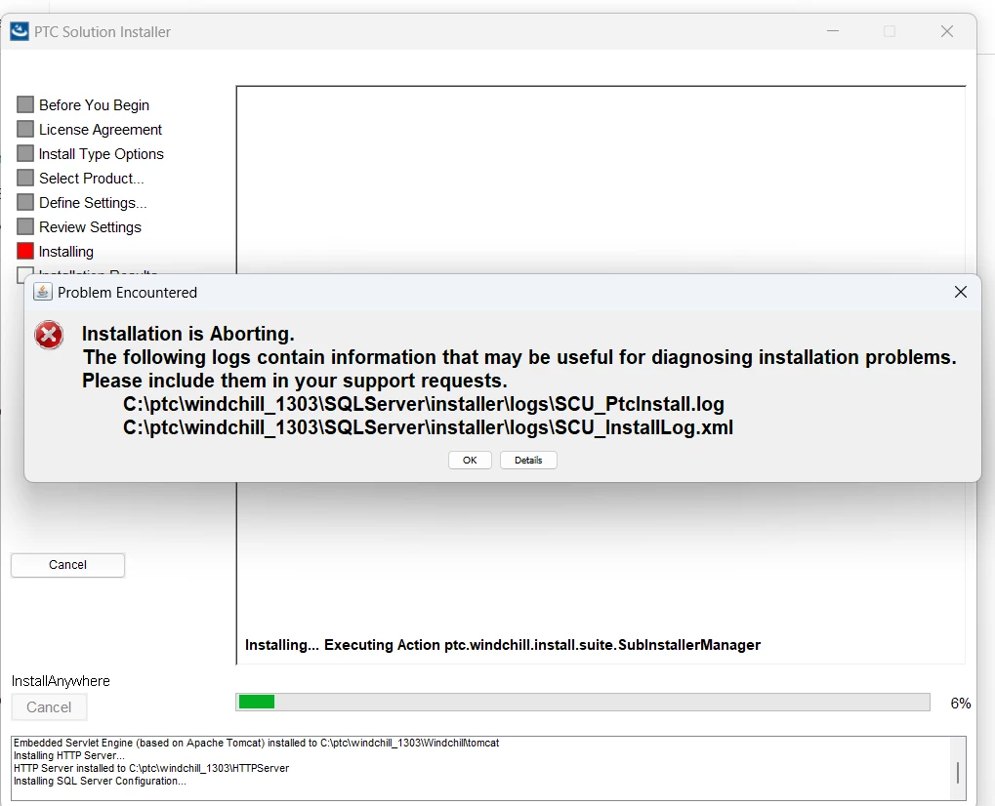Click the log output scrollbar thumb
The image size is (995, 806).
pyautogui.click(x=957, y=772)
